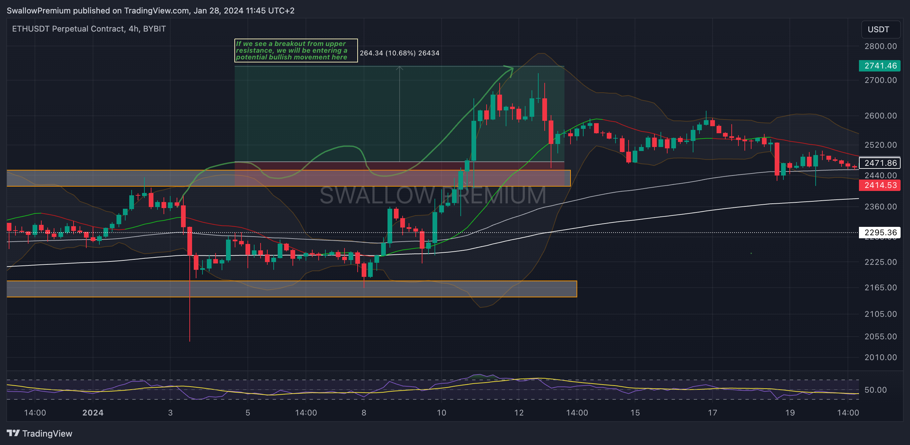Click the day 8 time axis label
Screen dimensions: 910x445
[364, 412]
